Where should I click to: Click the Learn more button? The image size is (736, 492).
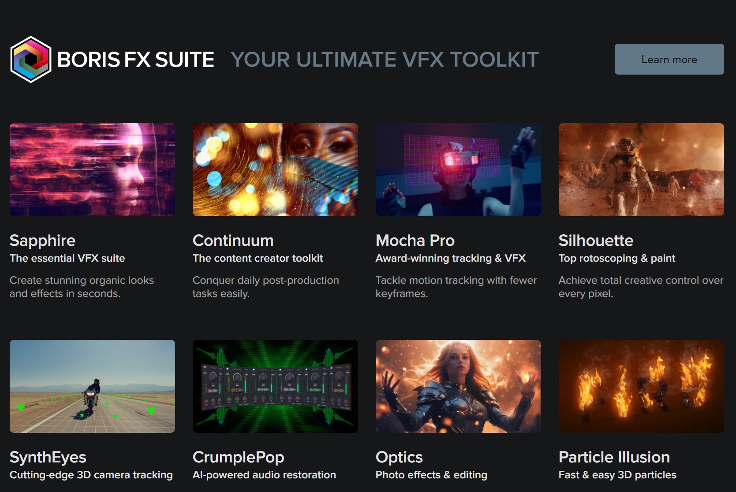pos(669,59)
